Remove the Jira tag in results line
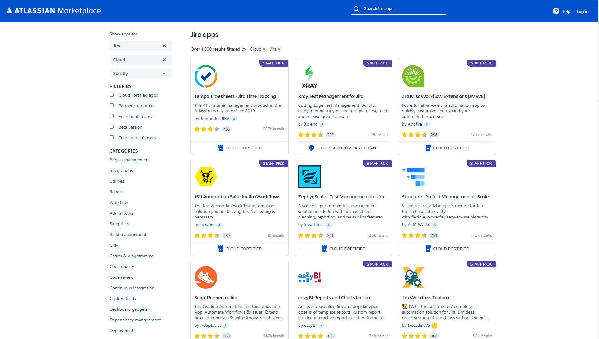599x339 pixels. [x=279, y=49]
